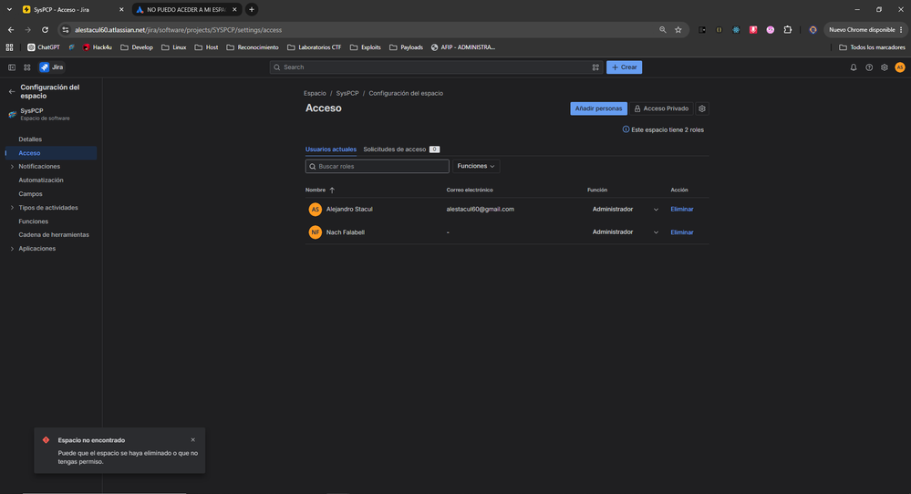Click the info icon beside 'Este espacio tiene 2 roles'
The width and height of the screenshot is (911, 494).
626,129
